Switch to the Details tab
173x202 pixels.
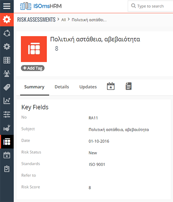tap(62, 87)
